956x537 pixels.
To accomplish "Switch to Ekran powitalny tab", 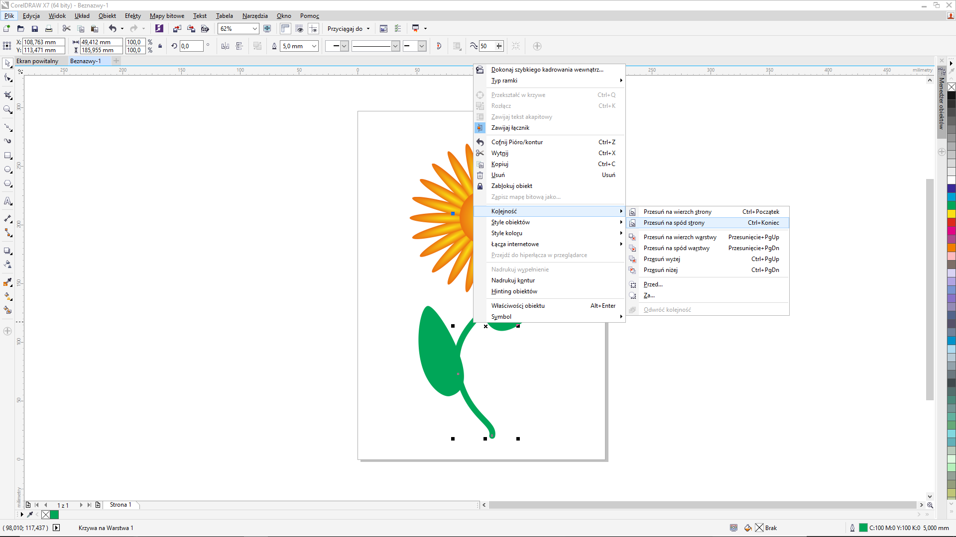I will pyautogui.click(x=37, y=61).
